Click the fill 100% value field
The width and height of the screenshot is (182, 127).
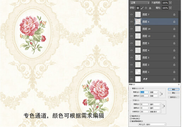pos(165,8)
